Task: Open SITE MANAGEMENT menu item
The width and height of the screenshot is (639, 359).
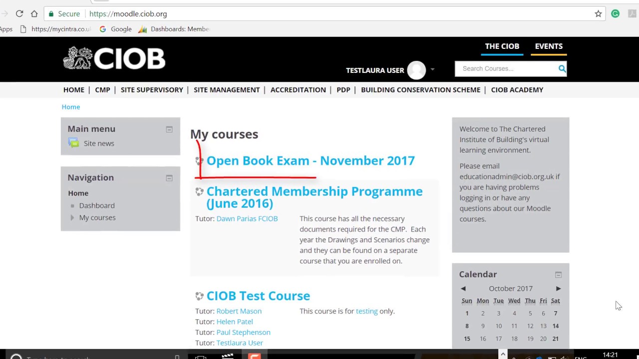Action: coord(227,90)
